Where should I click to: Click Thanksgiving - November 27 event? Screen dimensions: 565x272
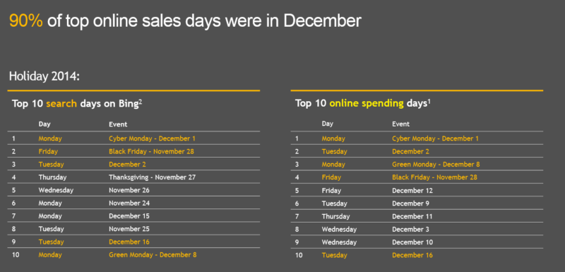152,177
